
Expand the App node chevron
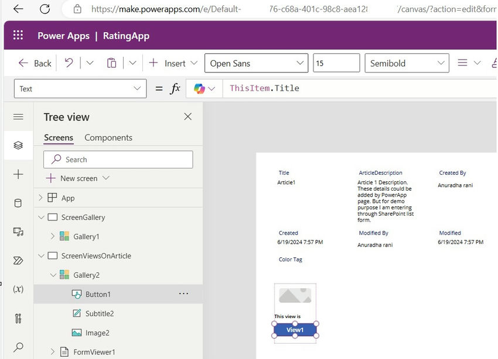coord(40,198)
